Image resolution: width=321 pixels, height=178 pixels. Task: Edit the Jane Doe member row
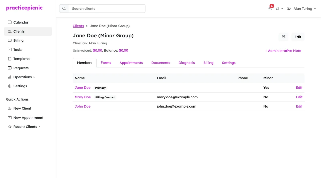tap(299, 87)
